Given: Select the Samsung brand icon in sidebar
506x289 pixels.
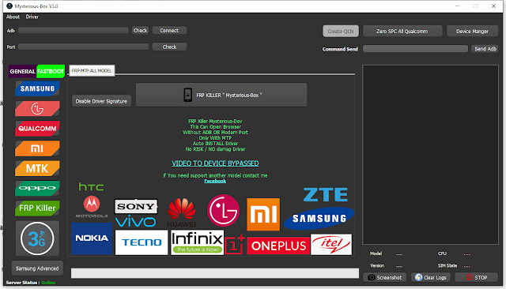Looking at the screenshot, I should click(37, 88).
